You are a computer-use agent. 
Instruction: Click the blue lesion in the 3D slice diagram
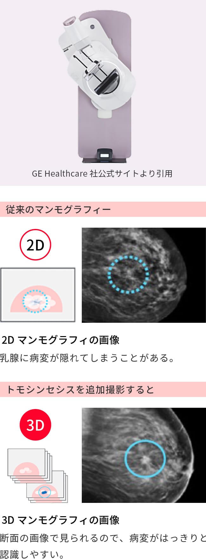coord(45,492)
